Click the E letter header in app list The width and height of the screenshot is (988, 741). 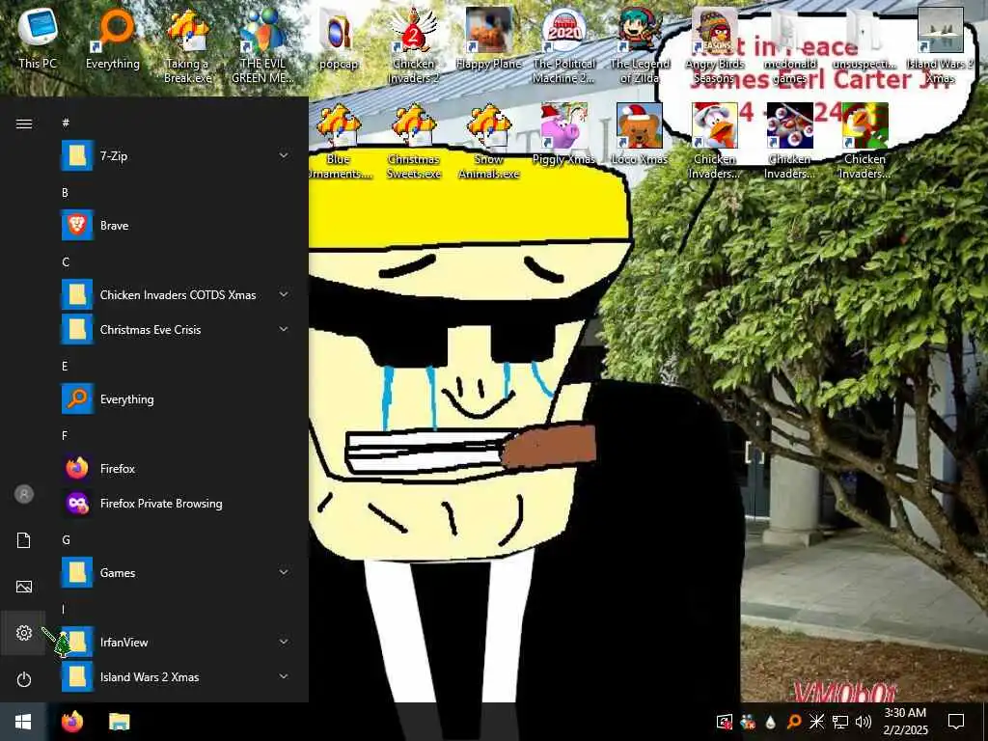65,366
